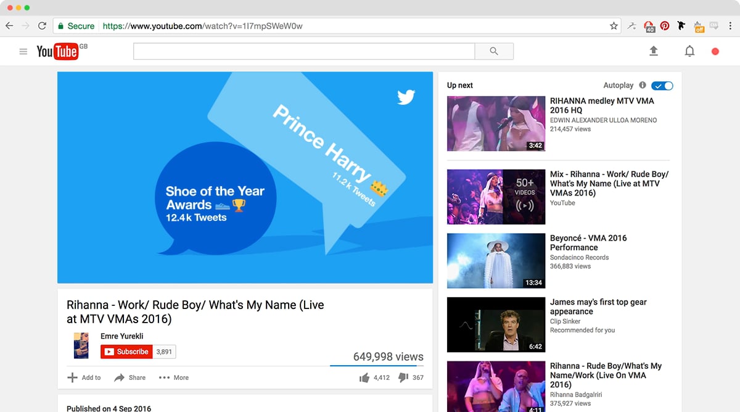Click the Twitter promo video player
The height and width of the screenshot is (412, 740).
245,178
